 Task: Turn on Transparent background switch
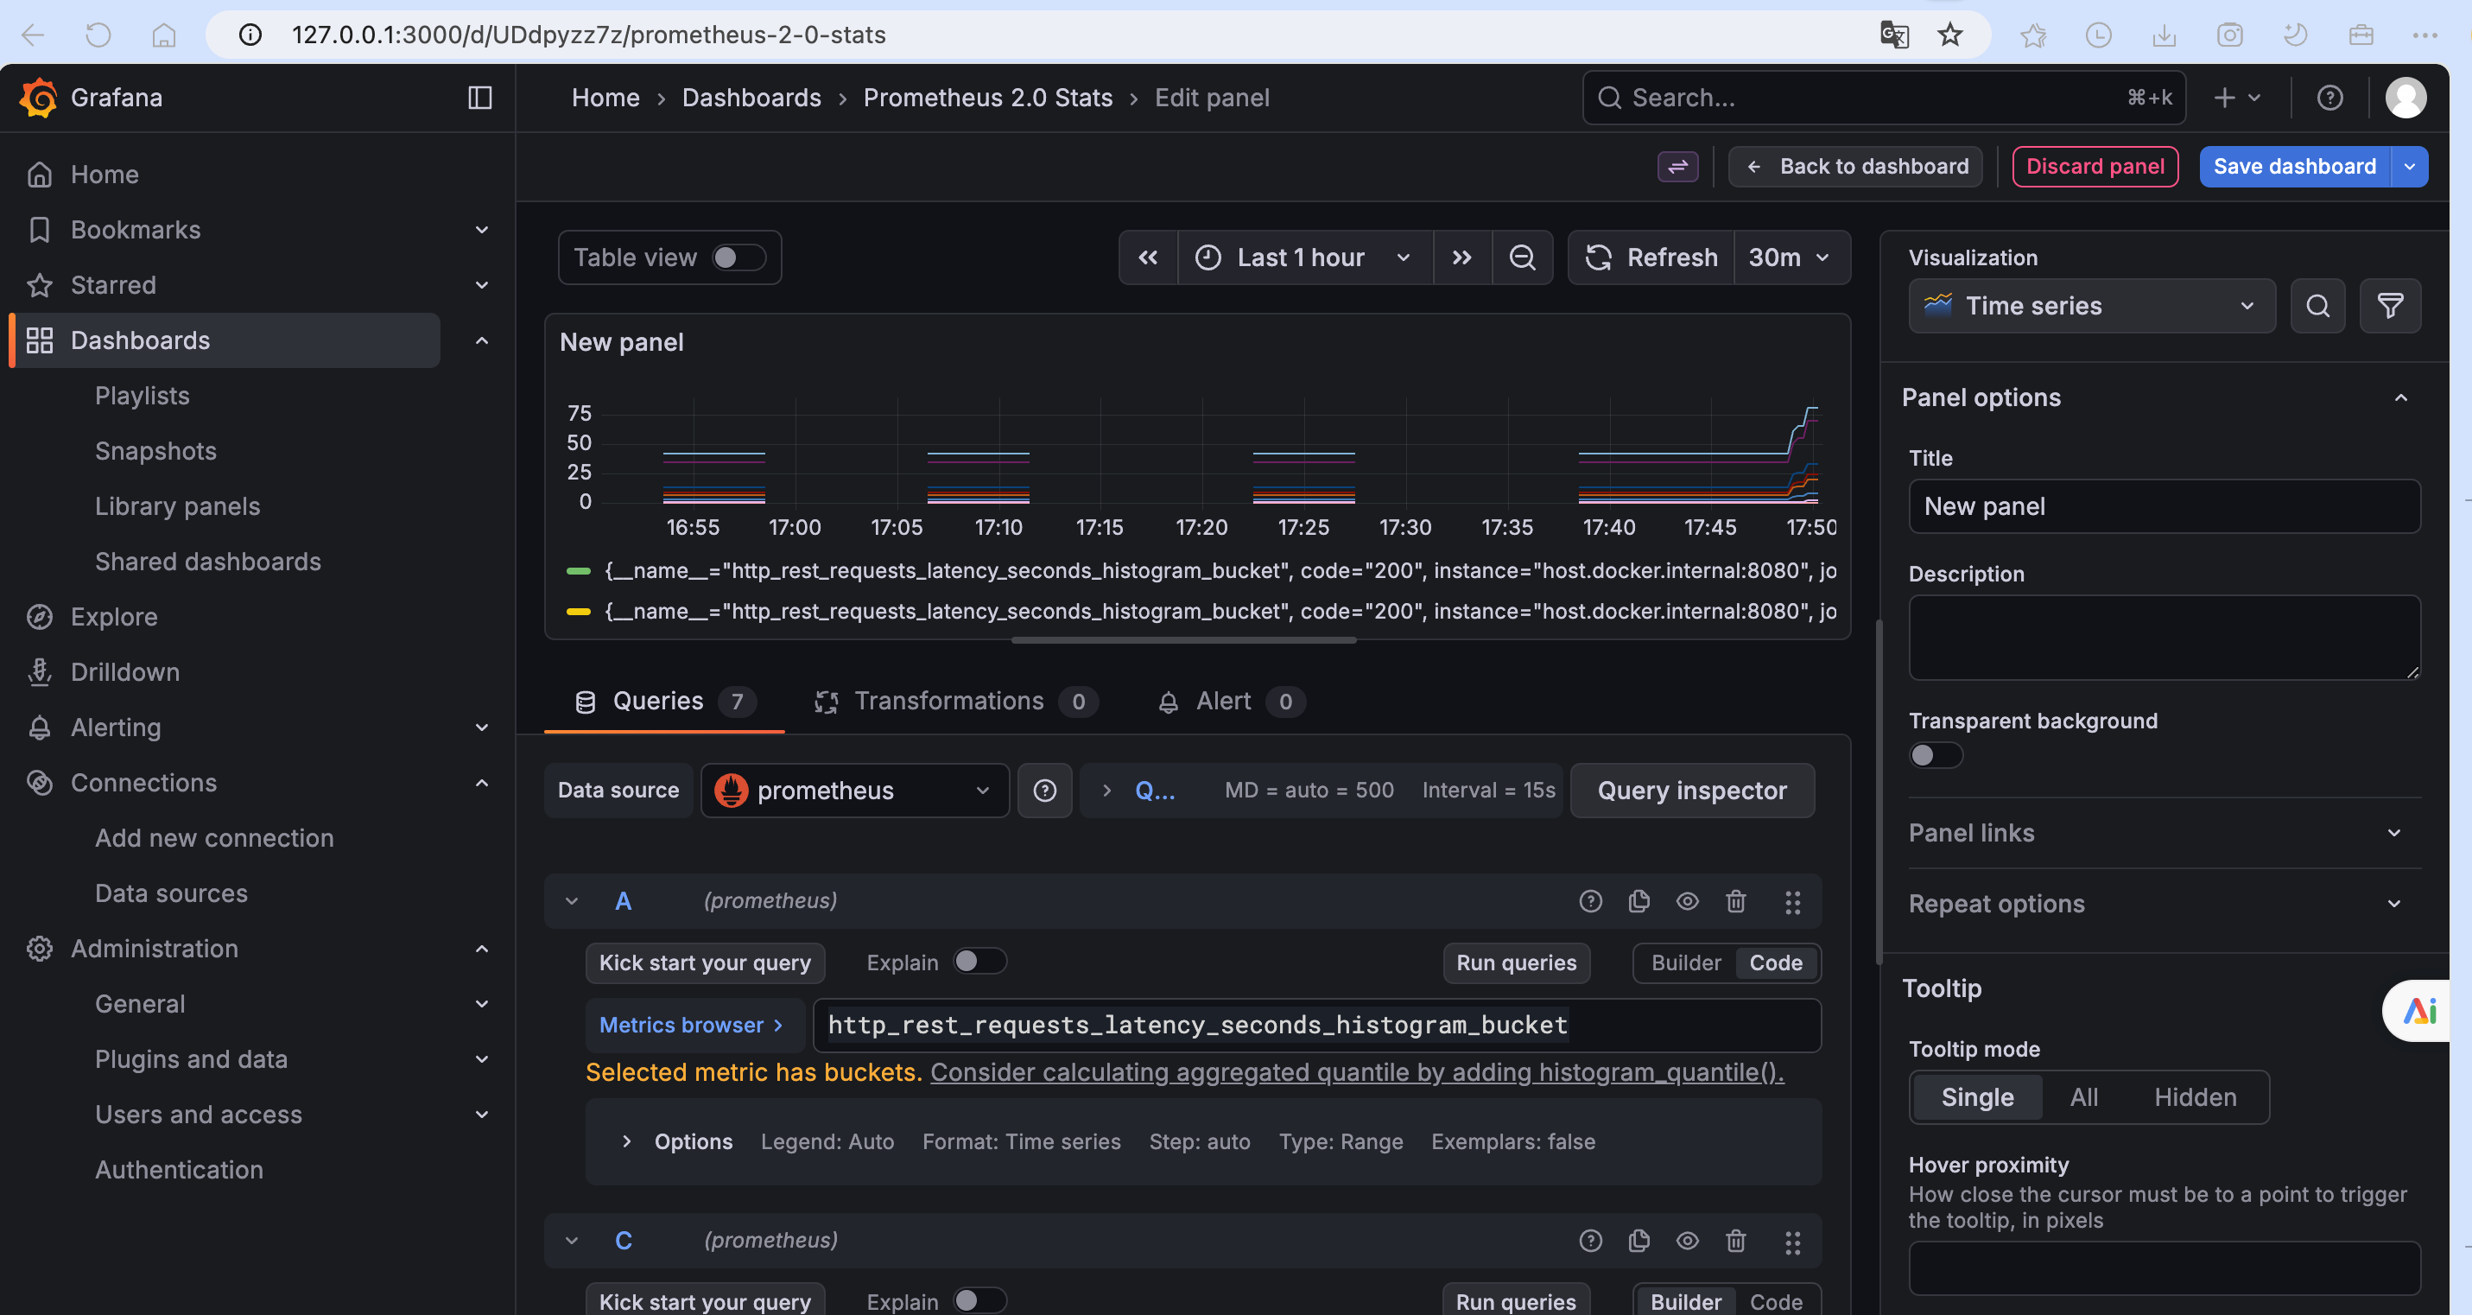[1935, 755]
